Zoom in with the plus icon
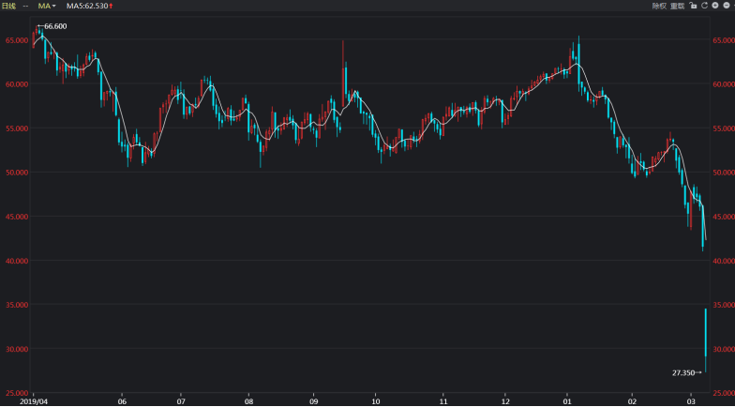Screen dimensions: 735x407 point(715,6)
